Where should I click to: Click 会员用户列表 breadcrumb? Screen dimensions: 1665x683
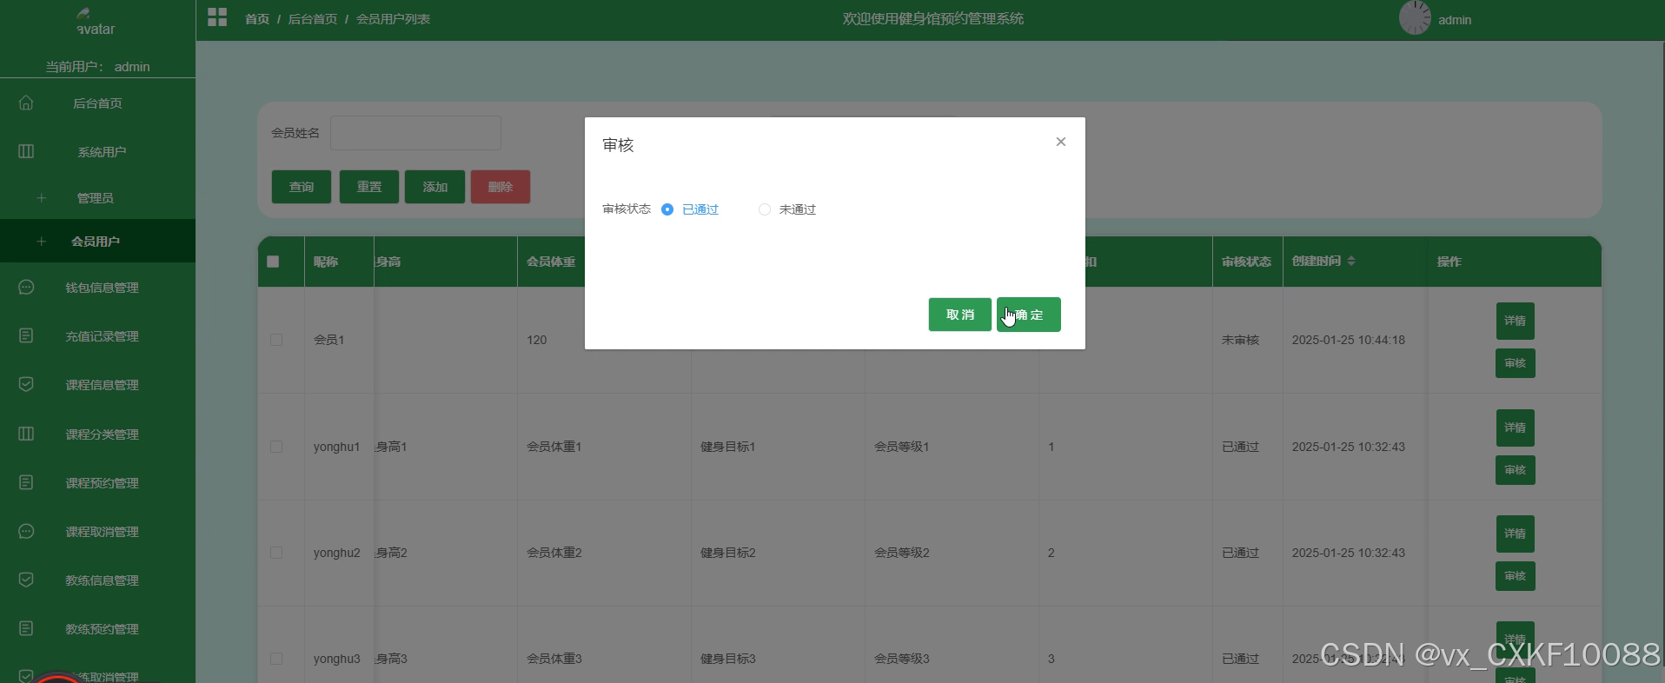pyautogui.click(x=393, y=19)
